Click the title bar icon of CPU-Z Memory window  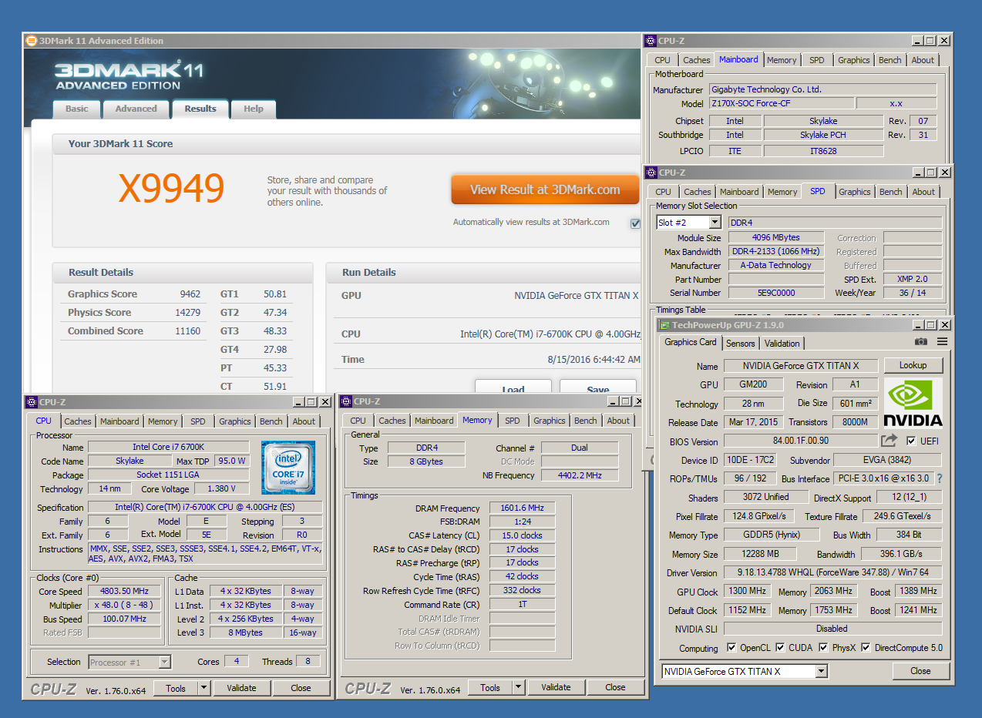pyautogui.click(x=345, y=401)
